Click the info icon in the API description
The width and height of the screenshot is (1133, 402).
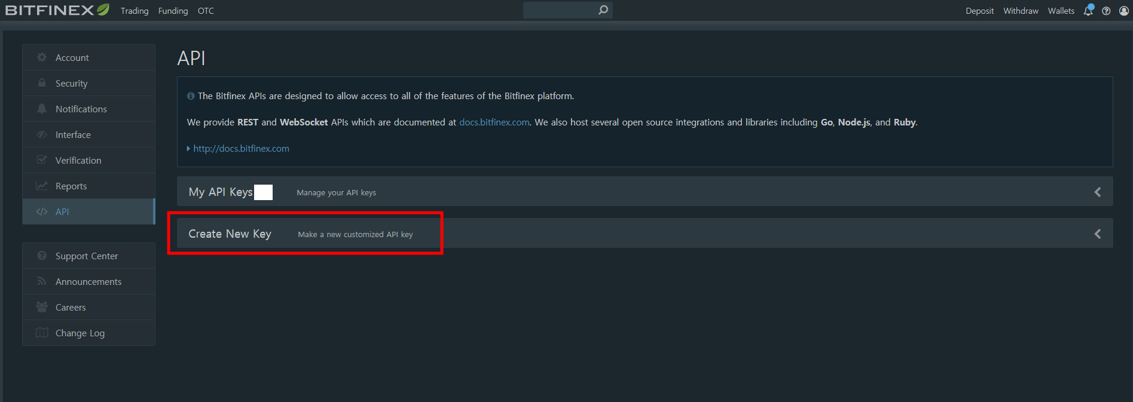tap(191, 96)
